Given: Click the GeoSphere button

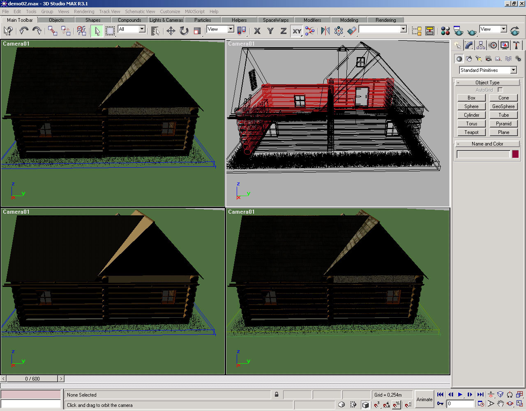Looking at the screenshot, I should [x=503, y=106].
